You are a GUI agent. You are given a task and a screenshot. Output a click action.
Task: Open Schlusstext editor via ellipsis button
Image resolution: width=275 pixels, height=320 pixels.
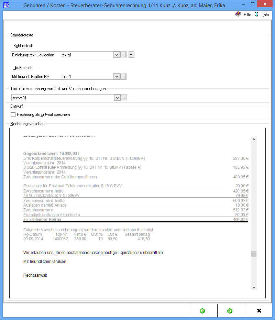click(123, 55)
